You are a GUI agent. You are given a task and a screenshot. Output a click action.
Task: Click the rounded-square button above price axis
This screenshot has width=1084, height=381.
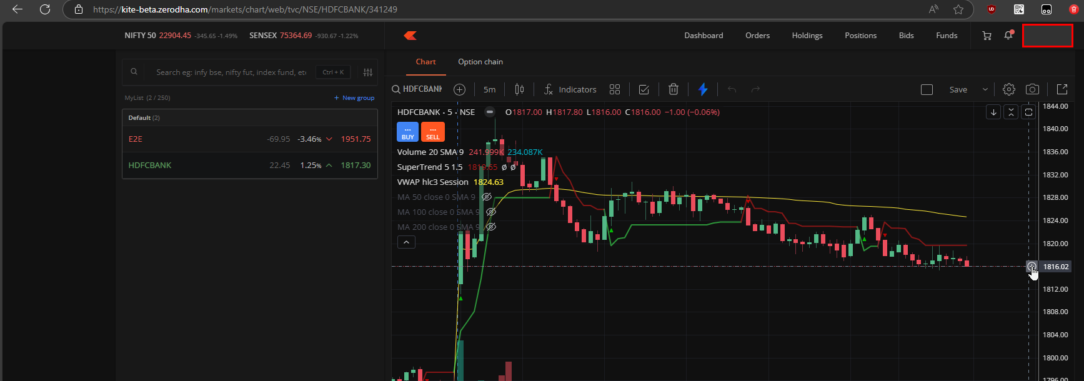1028,112
